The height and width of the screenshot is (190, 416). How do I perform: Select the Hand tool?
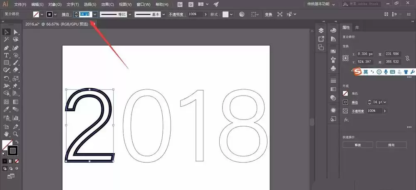point(6,134)
